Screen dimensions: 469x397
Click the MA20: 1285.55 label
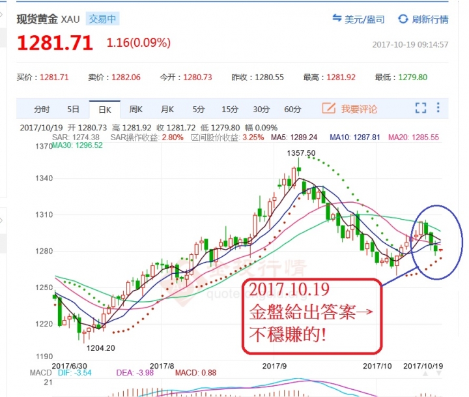(x=414, y=138)
